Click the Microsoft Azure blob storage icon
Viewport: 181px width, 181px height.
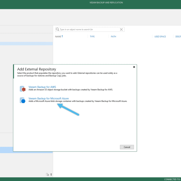pyautogui.click(x=23, y=100)
